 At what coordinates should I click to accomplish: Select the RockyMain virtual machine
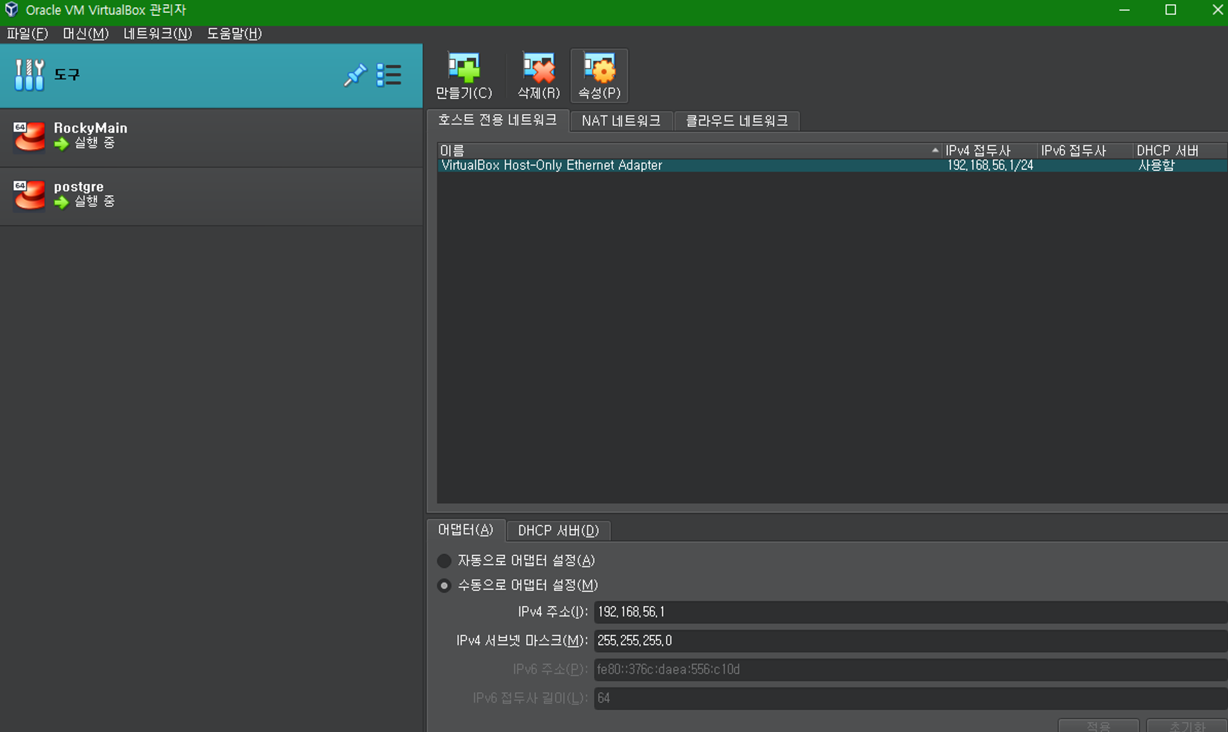click(211, 137)
